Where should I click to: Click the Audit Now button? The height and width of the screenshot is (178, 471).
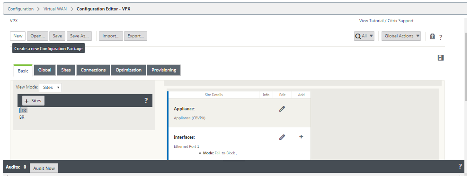[44, 168]
